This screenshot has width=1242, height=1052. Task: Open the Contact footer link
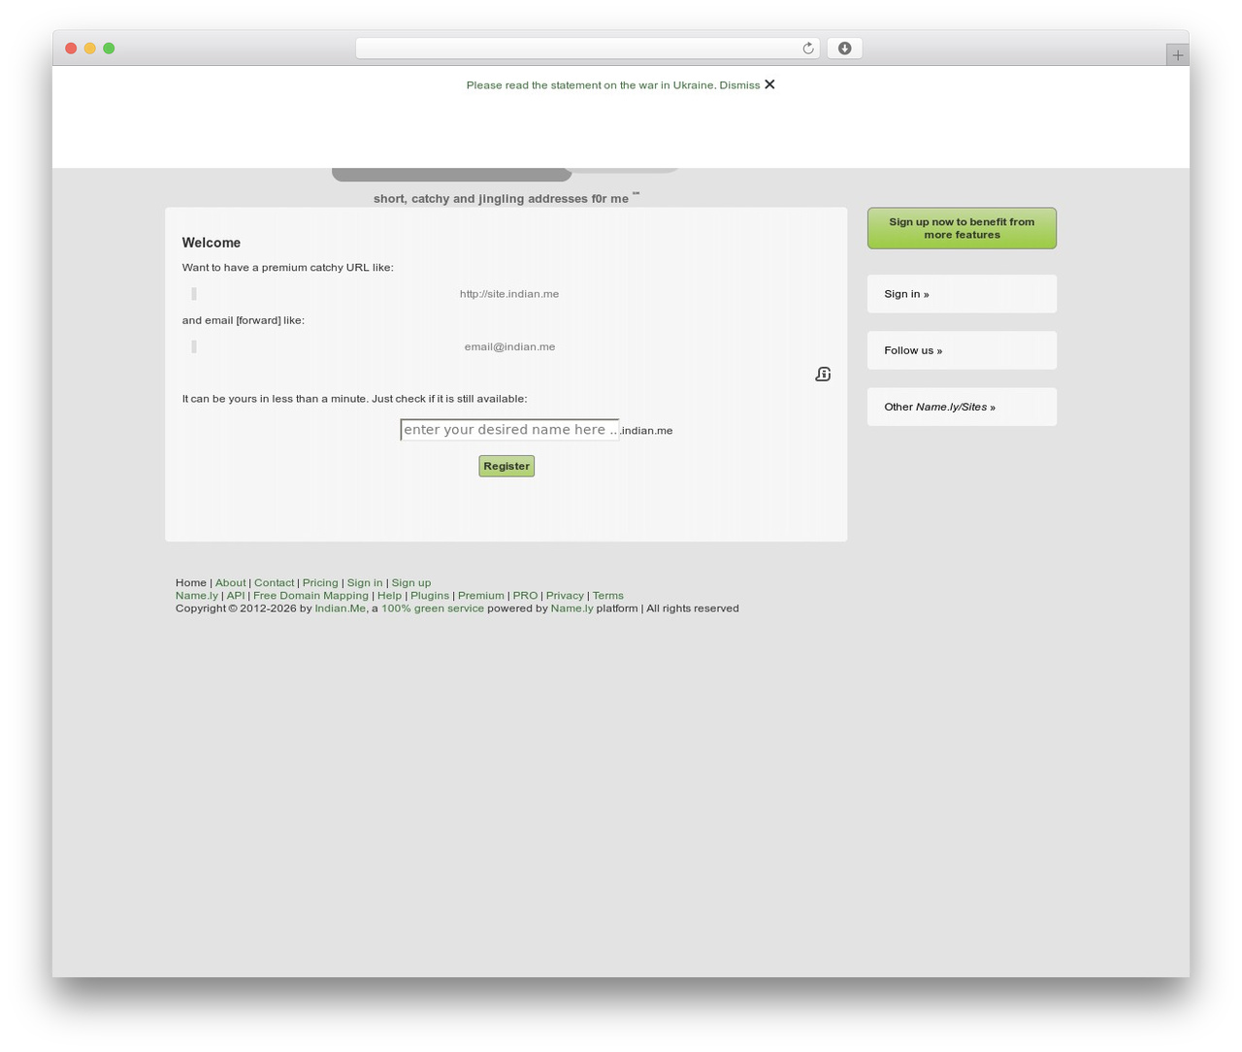click(274, 583)
